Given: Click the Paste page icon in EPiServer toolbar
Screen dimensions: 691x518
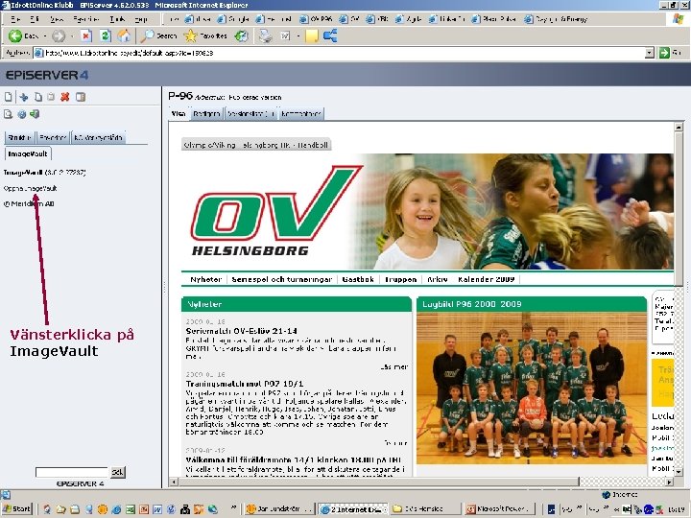Looking at the screenshot, I should coord(51,97).
